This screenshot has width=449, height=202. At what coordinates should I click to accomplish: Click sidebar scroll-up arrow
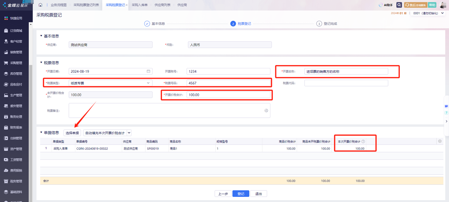31,24
